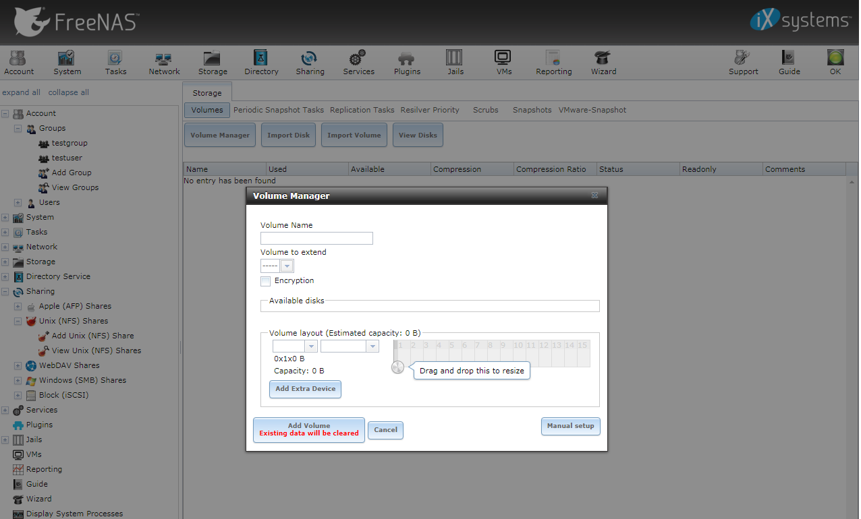The width and height of the screenshot is (861, 519).
Task: Click the Add Extra Device button
Action: pos(306,389)
